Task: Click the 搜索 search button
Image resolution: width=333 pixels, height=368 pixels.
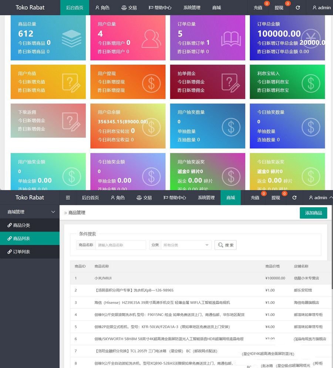Action: tap(225, 245)
